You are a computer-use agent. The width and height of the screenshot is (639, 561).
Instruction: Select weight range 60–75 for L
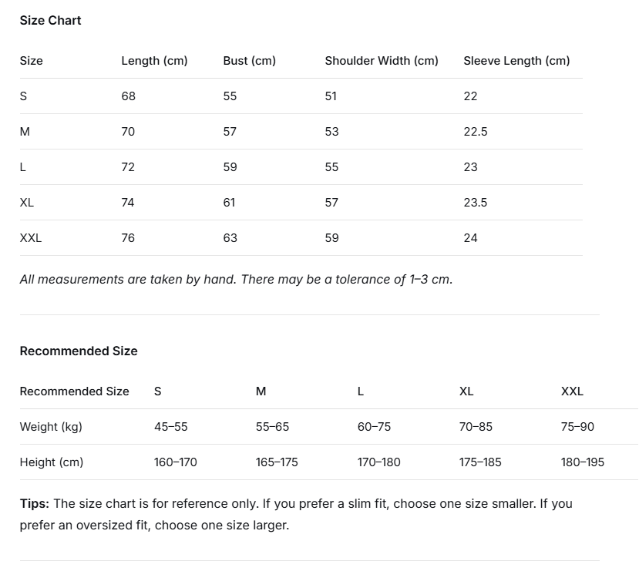pos(374,427)
